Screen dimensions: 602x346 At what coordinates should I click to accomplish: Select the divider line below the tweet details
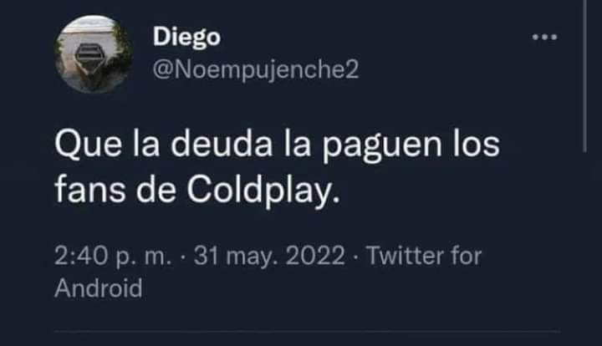(x=307, y=331)
